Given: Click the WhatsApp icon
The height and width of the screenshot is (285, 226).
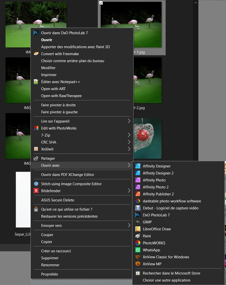Looking at the screenshot, I should click(138, 250).
